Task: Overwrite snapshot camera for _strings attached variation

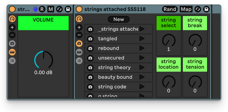Action: coord(90,29)
